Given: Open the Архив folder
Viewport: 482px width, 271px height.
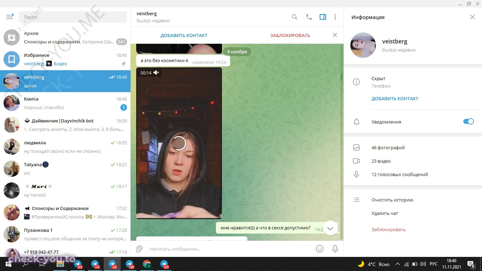Looking at the screenshot, I should 65,37.
